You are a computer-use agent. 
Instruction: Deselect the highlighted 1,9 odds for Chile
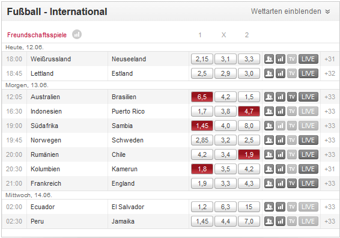(x=249, y=154)
